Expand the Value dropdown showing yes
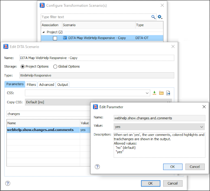The image size is (210, 191). click(x=202, y=127)
